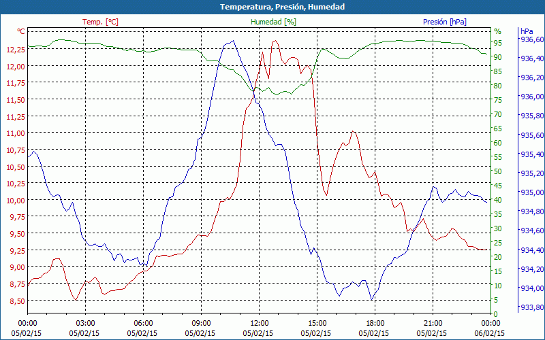Viewport: 545px width, 340px height.
Task: Click the green % unit label on the humidity axis
Action: [x=498, y=31]
